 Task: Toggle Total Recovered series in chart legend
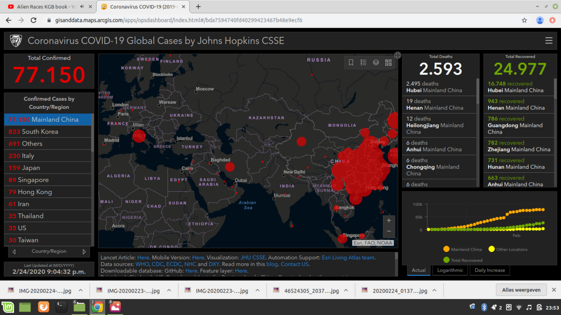(x=463, y=260)
